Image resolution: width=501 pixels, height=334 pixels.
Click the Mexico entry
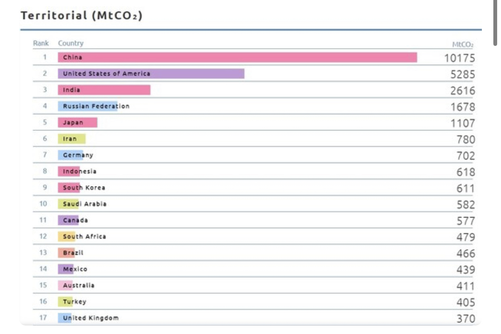(254, 269)
